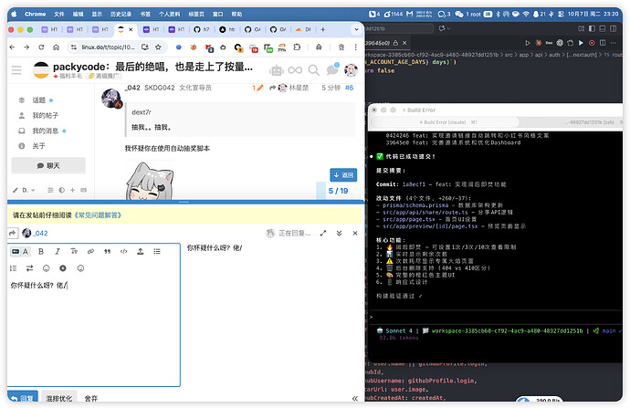Toggle rich text editor mode switch
This screenshot has height=408, width=630.
[20, 251]
